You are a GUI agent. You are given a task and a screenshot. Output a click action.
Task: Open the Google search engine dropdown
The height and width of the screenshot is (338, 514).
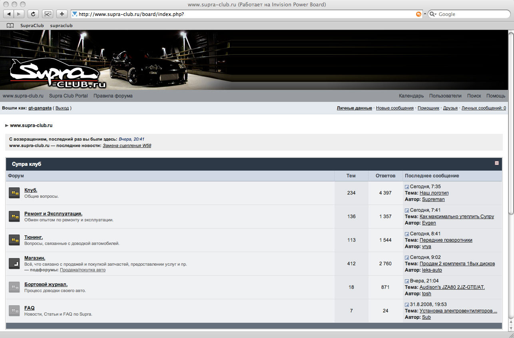click(x=433, y=14)
